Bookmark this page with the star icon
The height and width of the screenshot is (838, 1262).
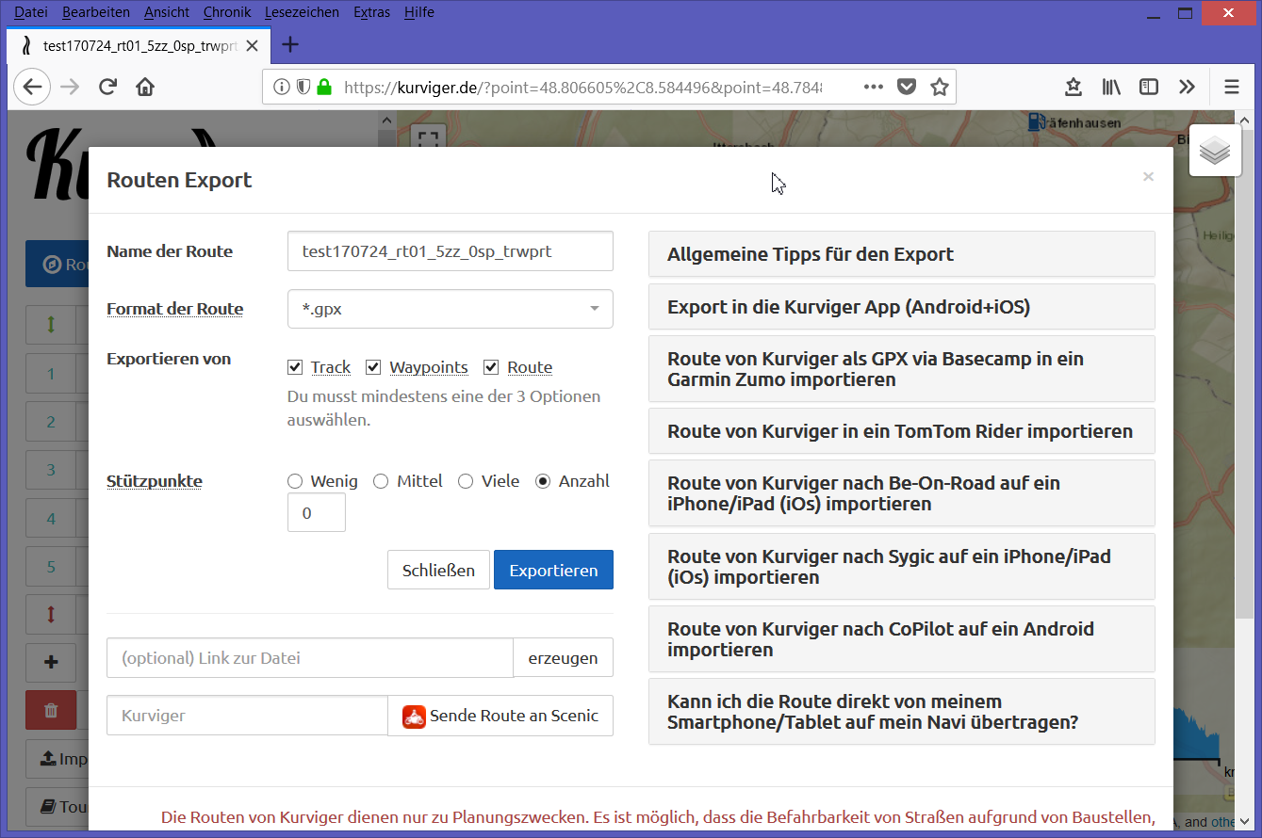coord(939,88)
